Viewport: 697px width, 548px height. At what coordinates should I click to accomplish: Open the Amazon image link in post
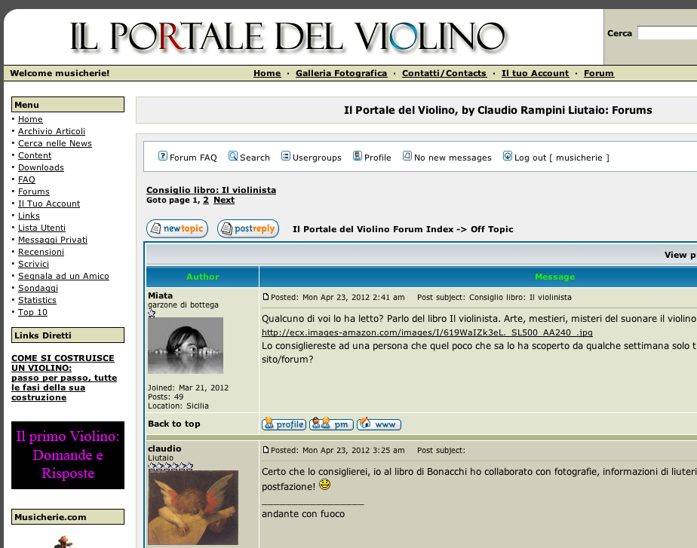427,332
